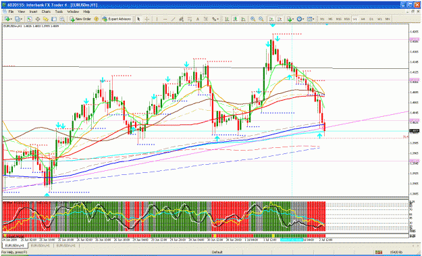422x256 pixels.
Task: Open the Window menu
Action: coord(73,12)
